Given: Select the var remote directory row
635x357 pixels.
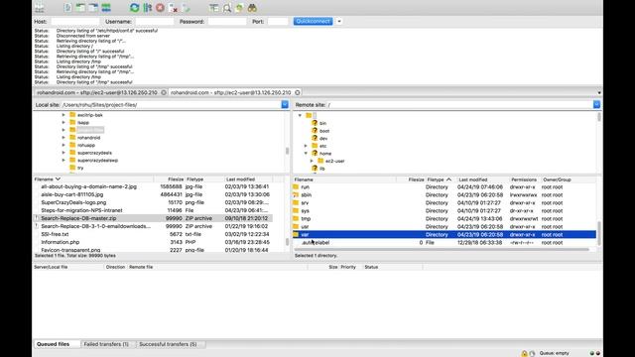Looking at the screenshot, I should pyautogui.click(x=444, y=234).
